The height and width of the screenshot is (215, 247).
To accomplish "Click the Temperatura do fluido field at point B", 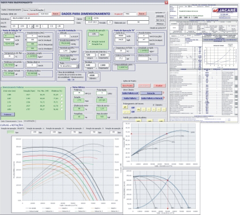I will point(120,51).
